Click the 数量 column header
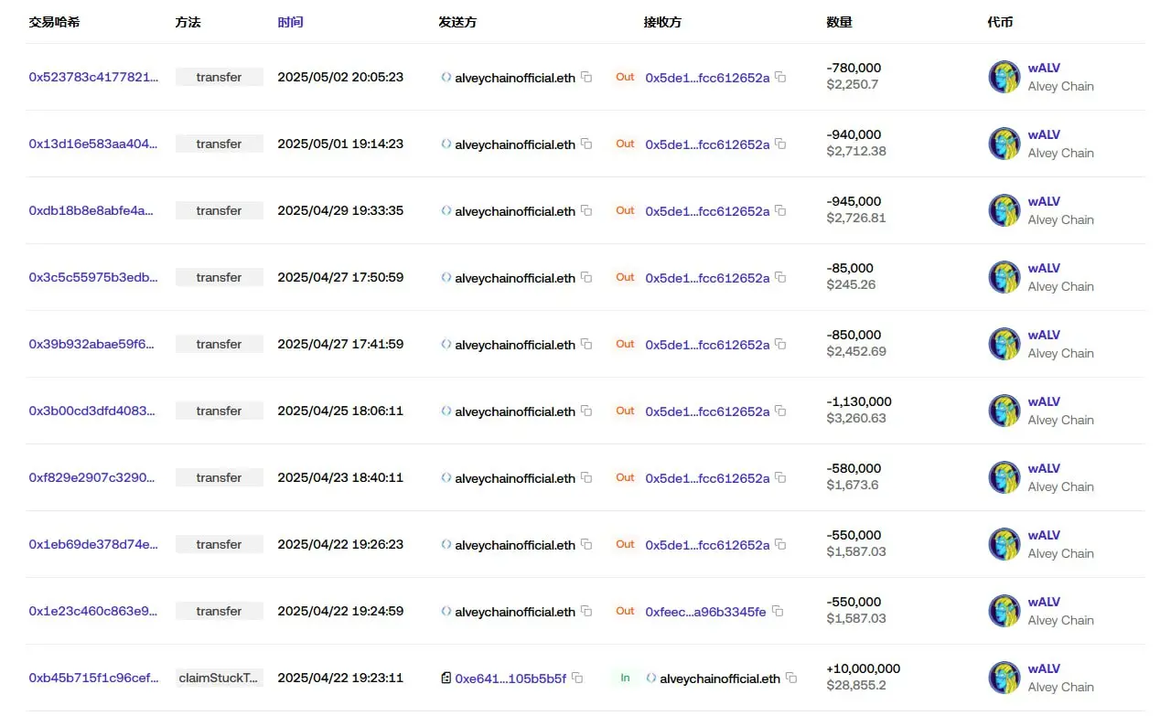 [839, 22]
